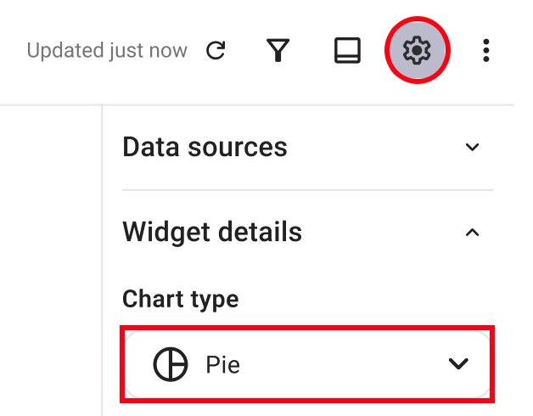The height and width of the screenshot is (416, 533).
Task: Click the blank area left of the panel
Action: pyautogui.click(x=50, y=261)
